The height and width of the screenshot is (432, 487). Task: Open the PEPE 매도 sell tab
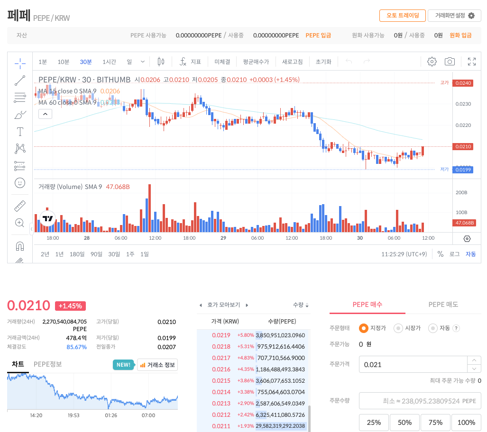(x=443, y=305)
